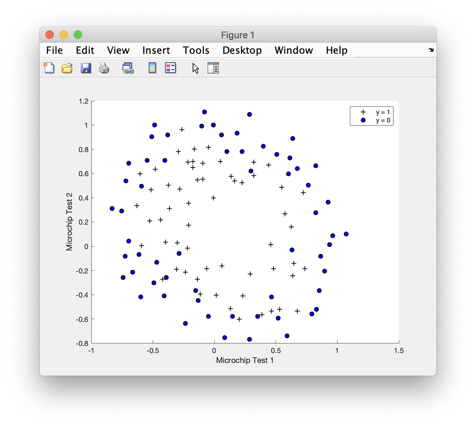Click the dock figure arrow in the menu bar
The height and width of the screenshot is (428, 476).
pyautogui.click(x=431, y=50)
